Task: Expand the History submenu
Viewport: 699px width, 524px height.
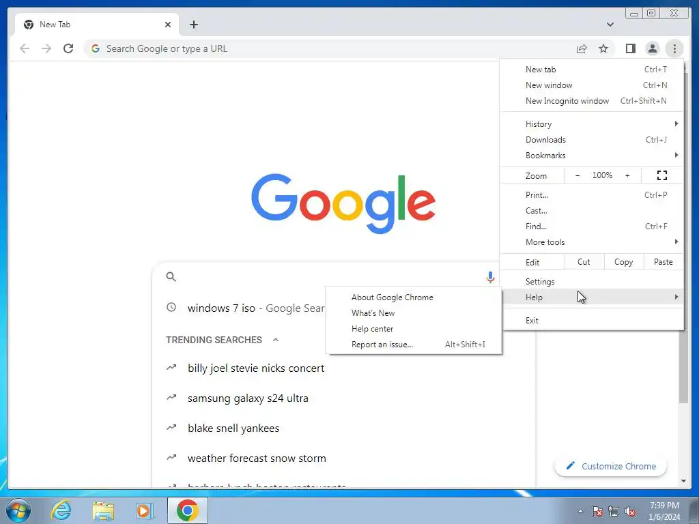Action: point(592,124)
